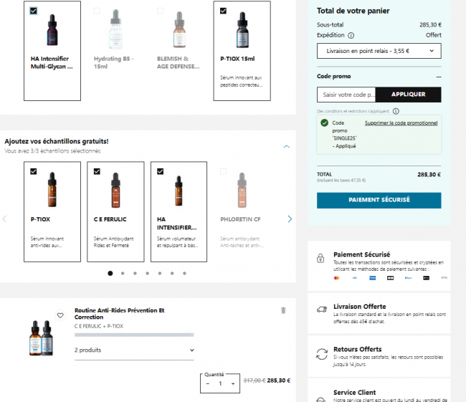Click the APPLIQUER promo button
Image resolution: width=466 pixels, height=402 pixels.
(x=408, y=95)
